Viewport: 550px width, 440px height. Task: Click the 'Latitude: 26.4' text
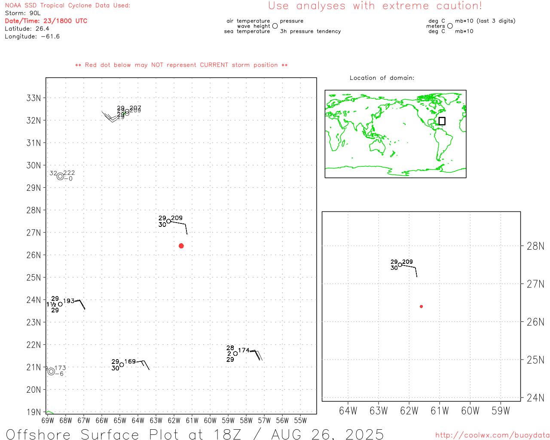click(27, 29)
